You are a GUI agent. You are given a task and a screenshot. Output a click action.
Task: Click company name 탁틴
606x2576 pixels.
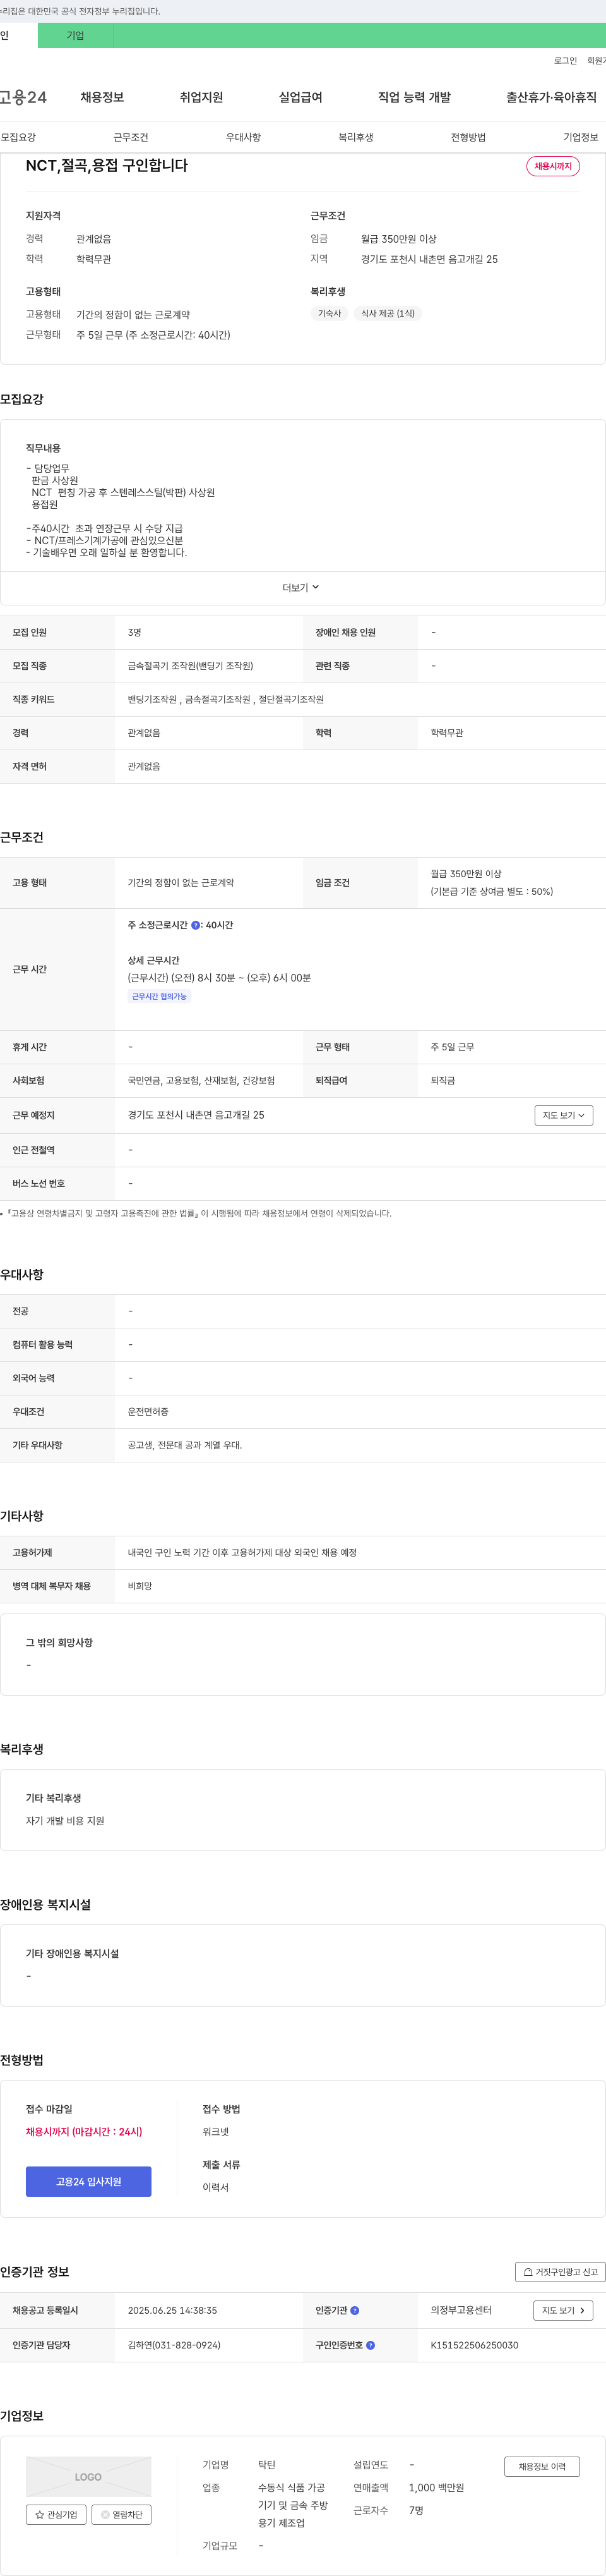point(266,2464)
